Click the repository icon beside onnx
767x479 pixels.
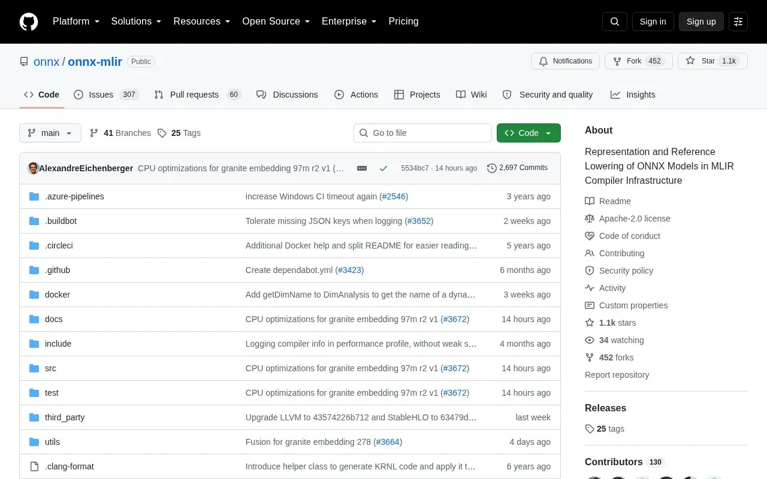(24, 62)
